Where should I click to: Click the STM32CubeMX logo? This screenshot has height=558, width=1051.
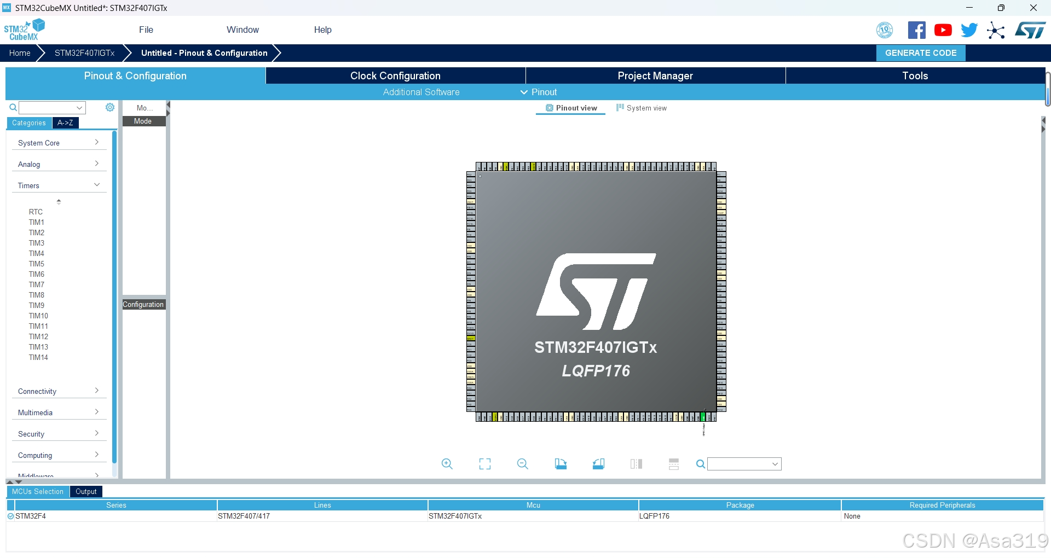point(24,30)
